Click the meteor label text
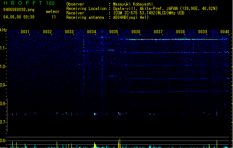This screenshot has height=148, width=233. coord(53,11)
